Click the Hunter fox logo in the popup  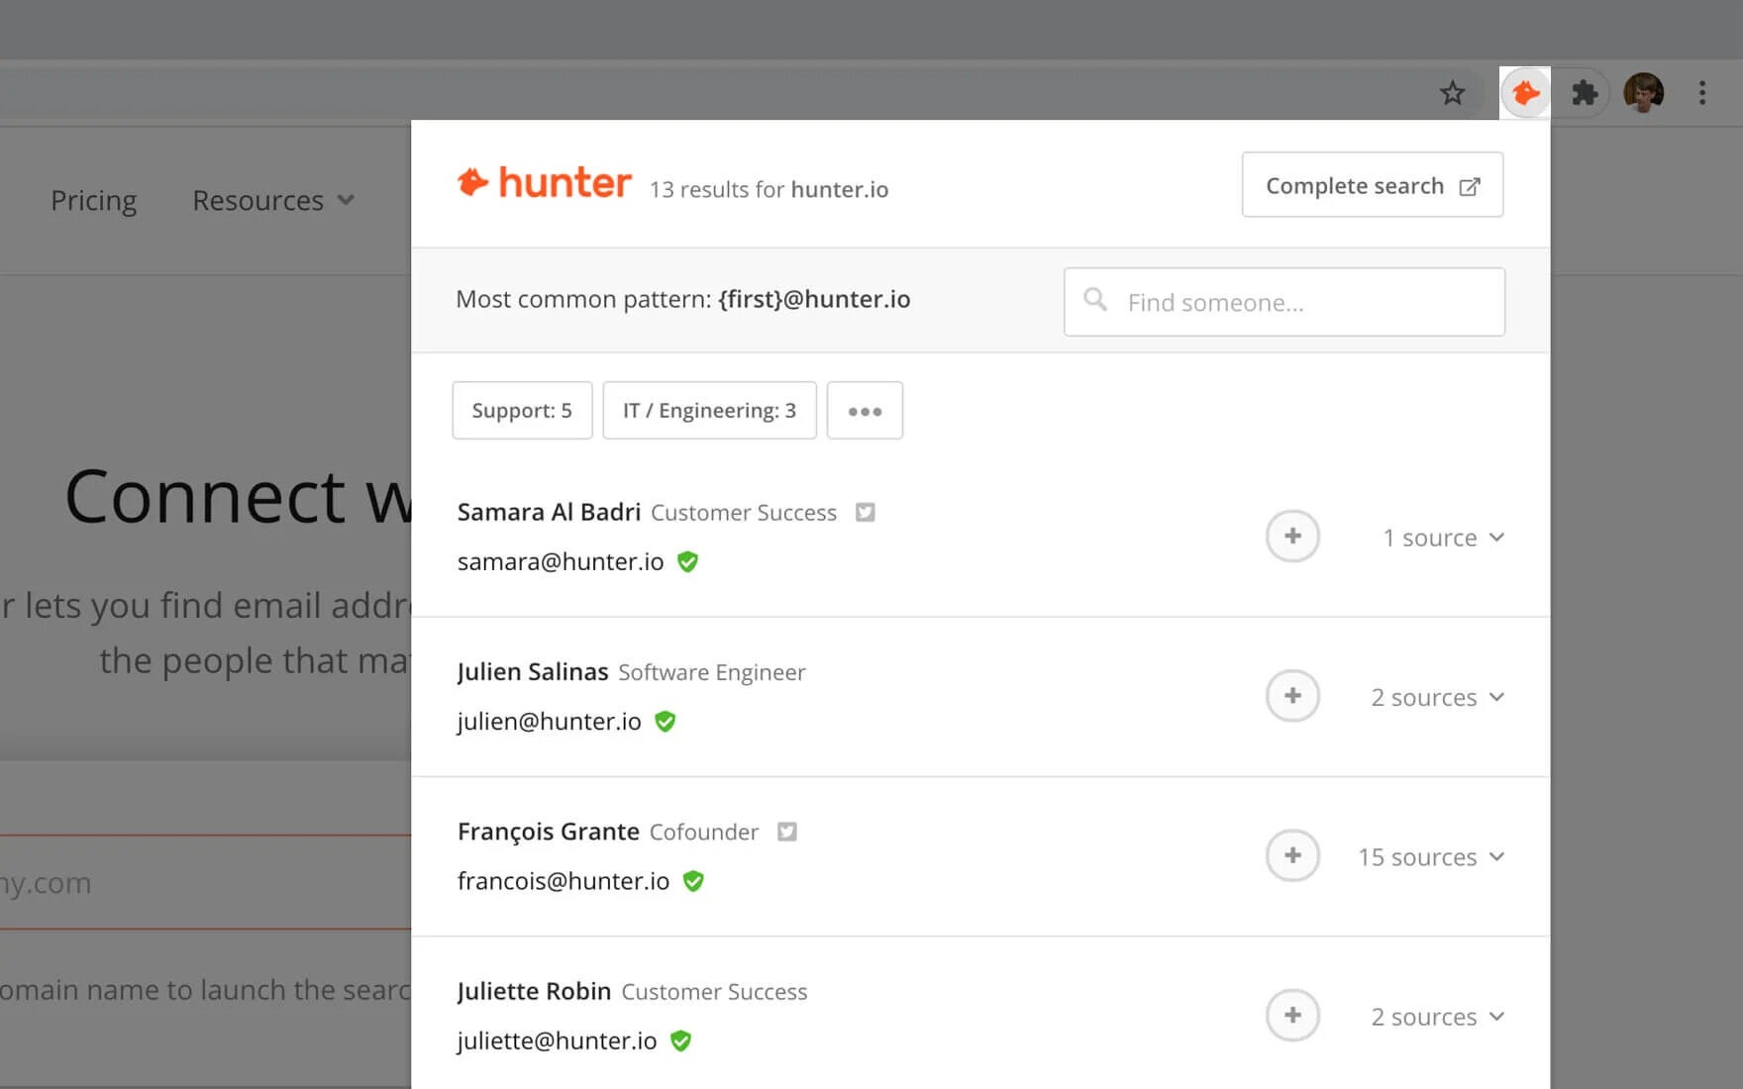pyautogui.click(x=474, y=182)
